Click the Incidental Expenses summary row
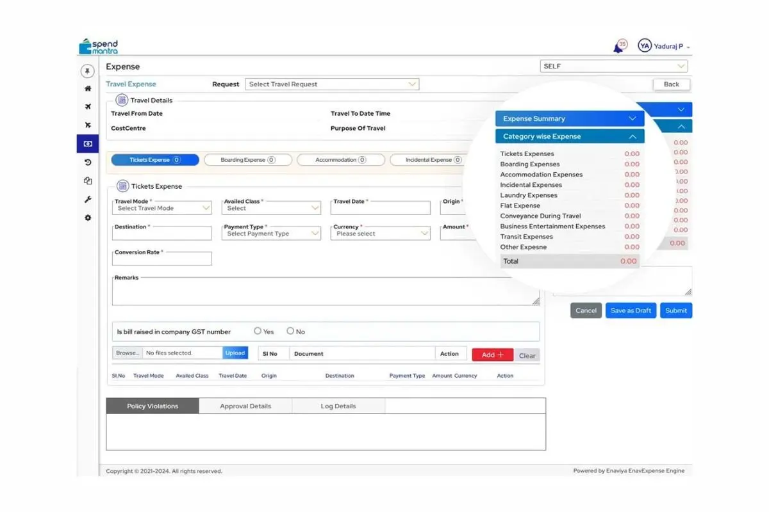The image size is (769, 512). 570,185
